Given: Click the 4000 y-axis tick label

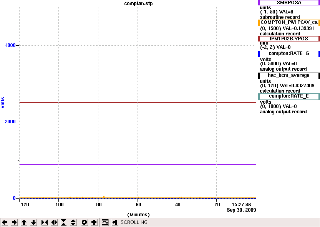Looking at the screenshot, I should pos(10,45).
